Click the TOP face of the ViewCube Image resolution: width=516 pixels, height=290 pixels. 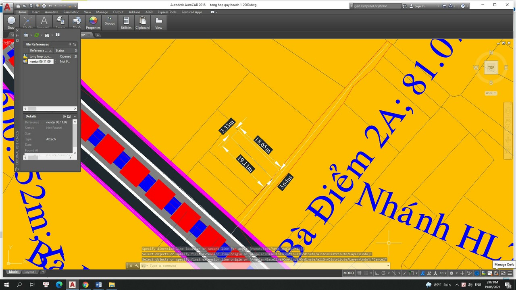tap(491, 68)
